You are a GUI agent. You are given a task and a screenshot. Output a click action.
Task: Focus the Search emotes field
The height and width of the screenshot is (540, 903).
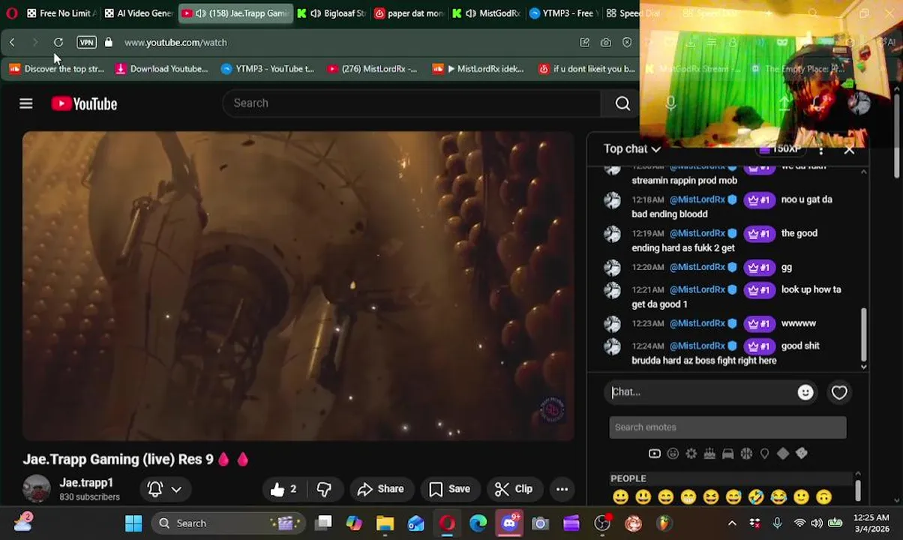727,427
